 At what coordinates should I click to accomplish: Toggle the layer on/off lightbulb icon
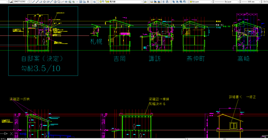[x=98, y=2]
